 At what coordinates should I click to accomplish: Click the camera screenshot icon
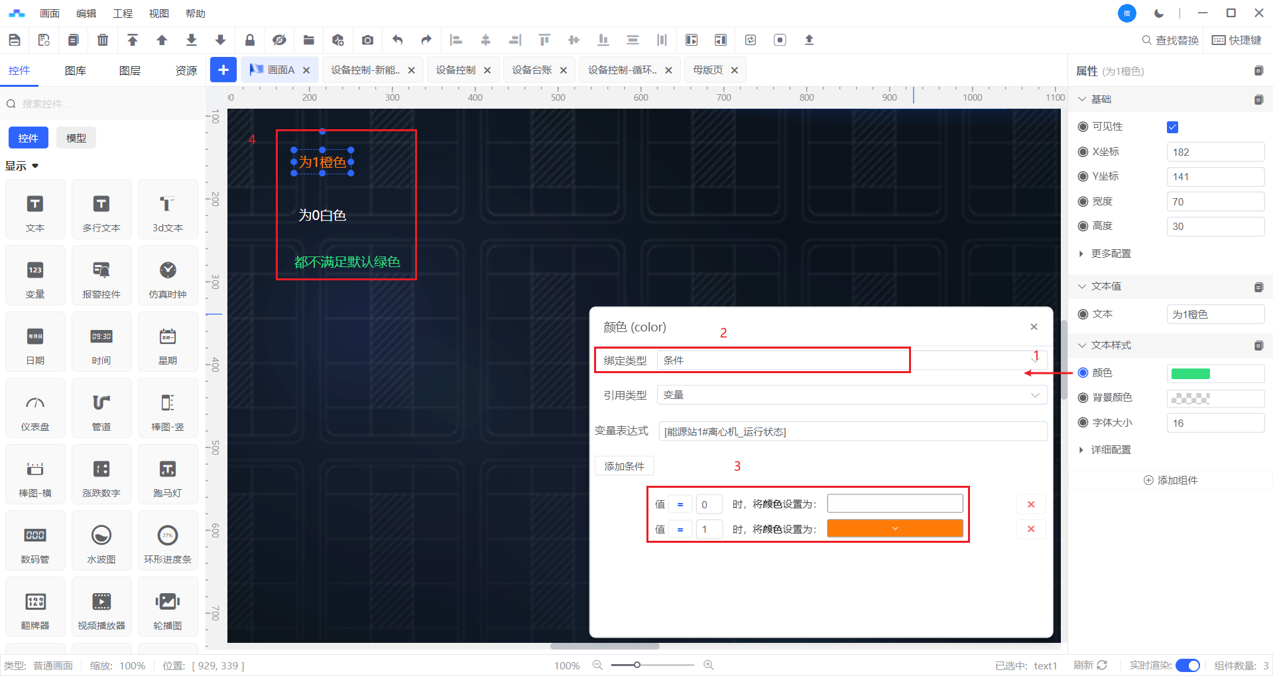(x=367, y=40)
